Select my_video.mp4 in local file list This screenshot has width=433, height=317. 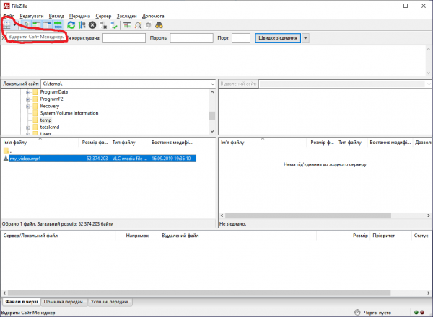click(25, 158)
